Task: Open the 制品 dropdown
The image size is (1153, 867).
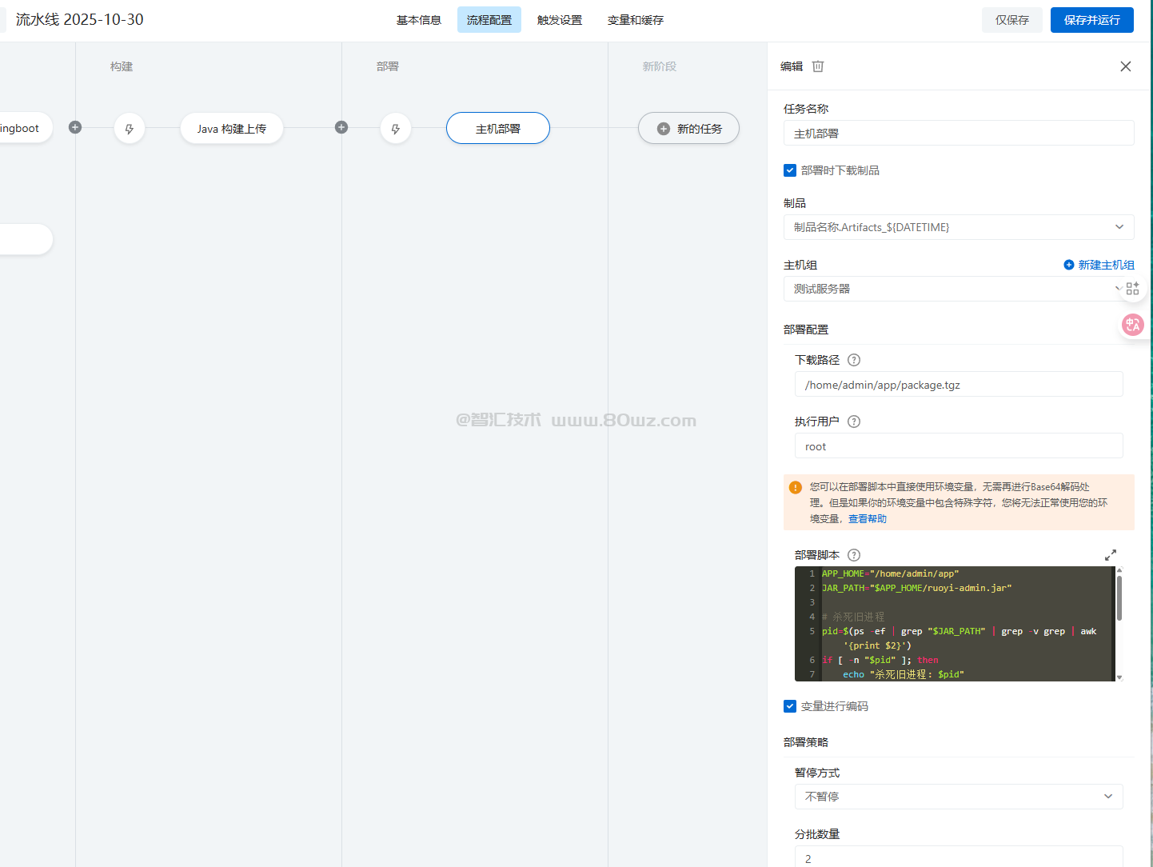Action: (958, 227)
